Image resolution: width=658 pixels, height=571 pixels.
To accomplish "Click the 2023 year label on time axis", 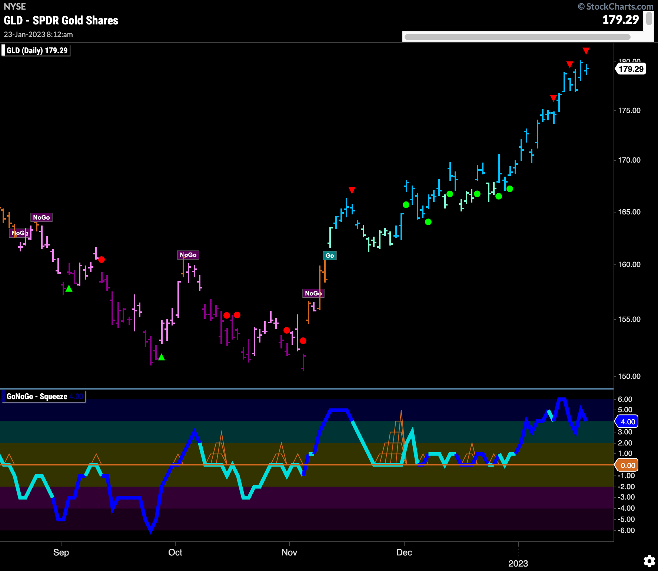I will coord(518,564).
